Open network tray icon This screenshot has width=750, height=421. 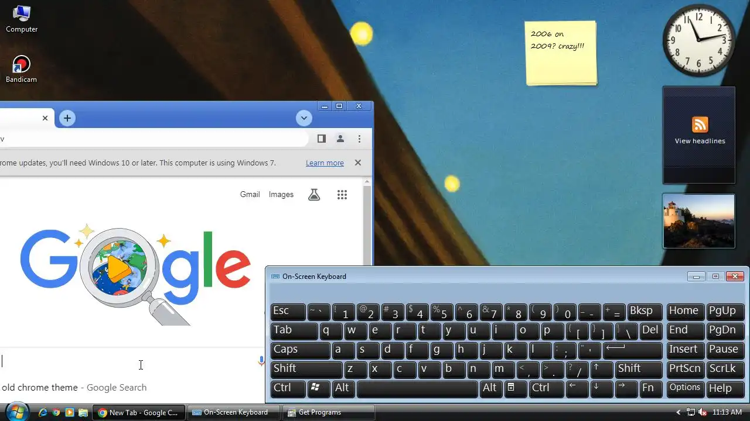(x=691, y=412)
